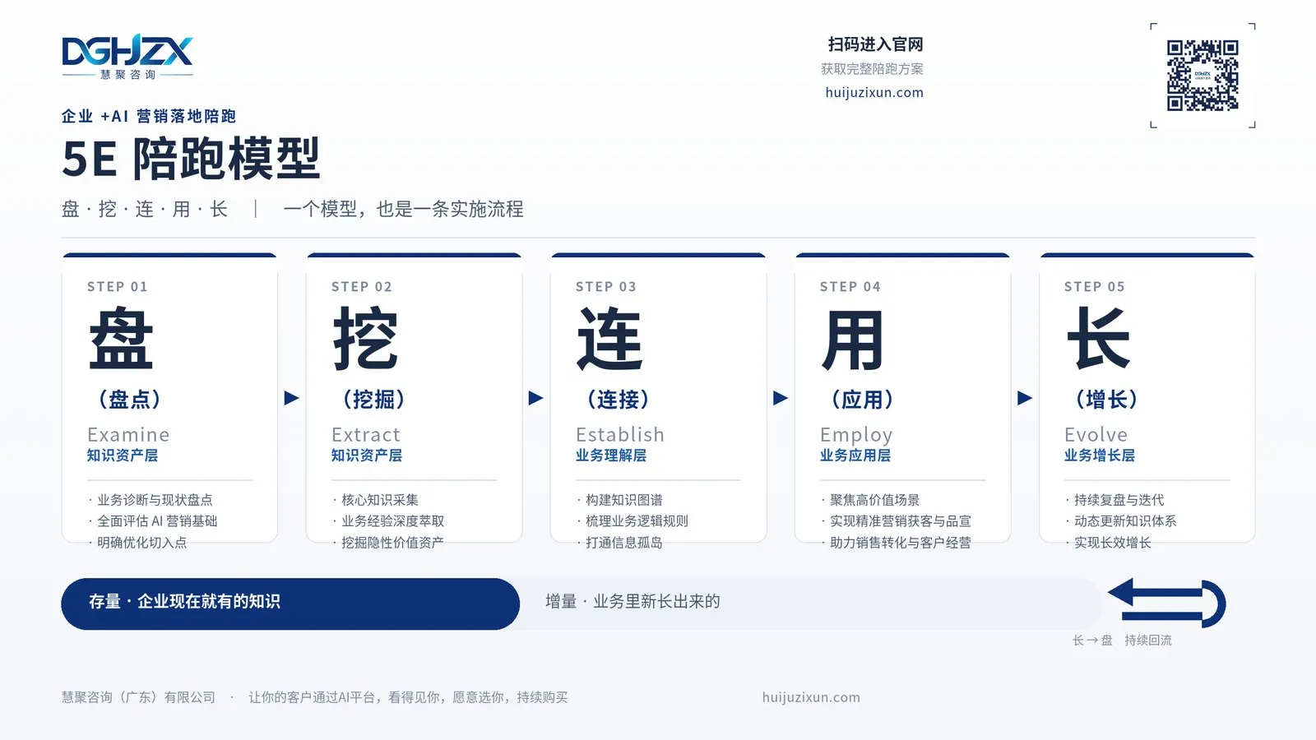
Task: Click the 企业 +AI 营销落地陪跑 subtitle
Action: pos(149,116)
